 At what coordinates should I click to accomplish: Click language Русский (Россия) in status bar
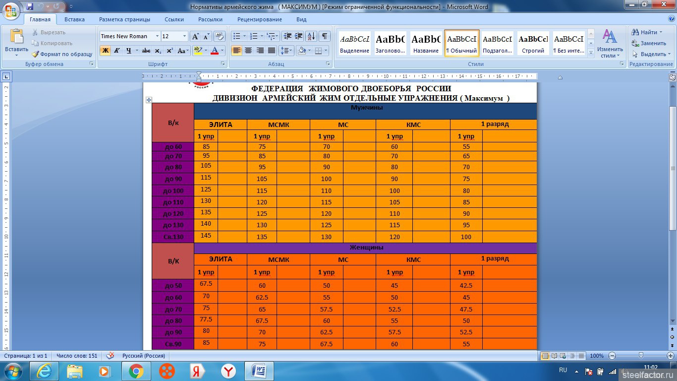click(x=144, y=356)
